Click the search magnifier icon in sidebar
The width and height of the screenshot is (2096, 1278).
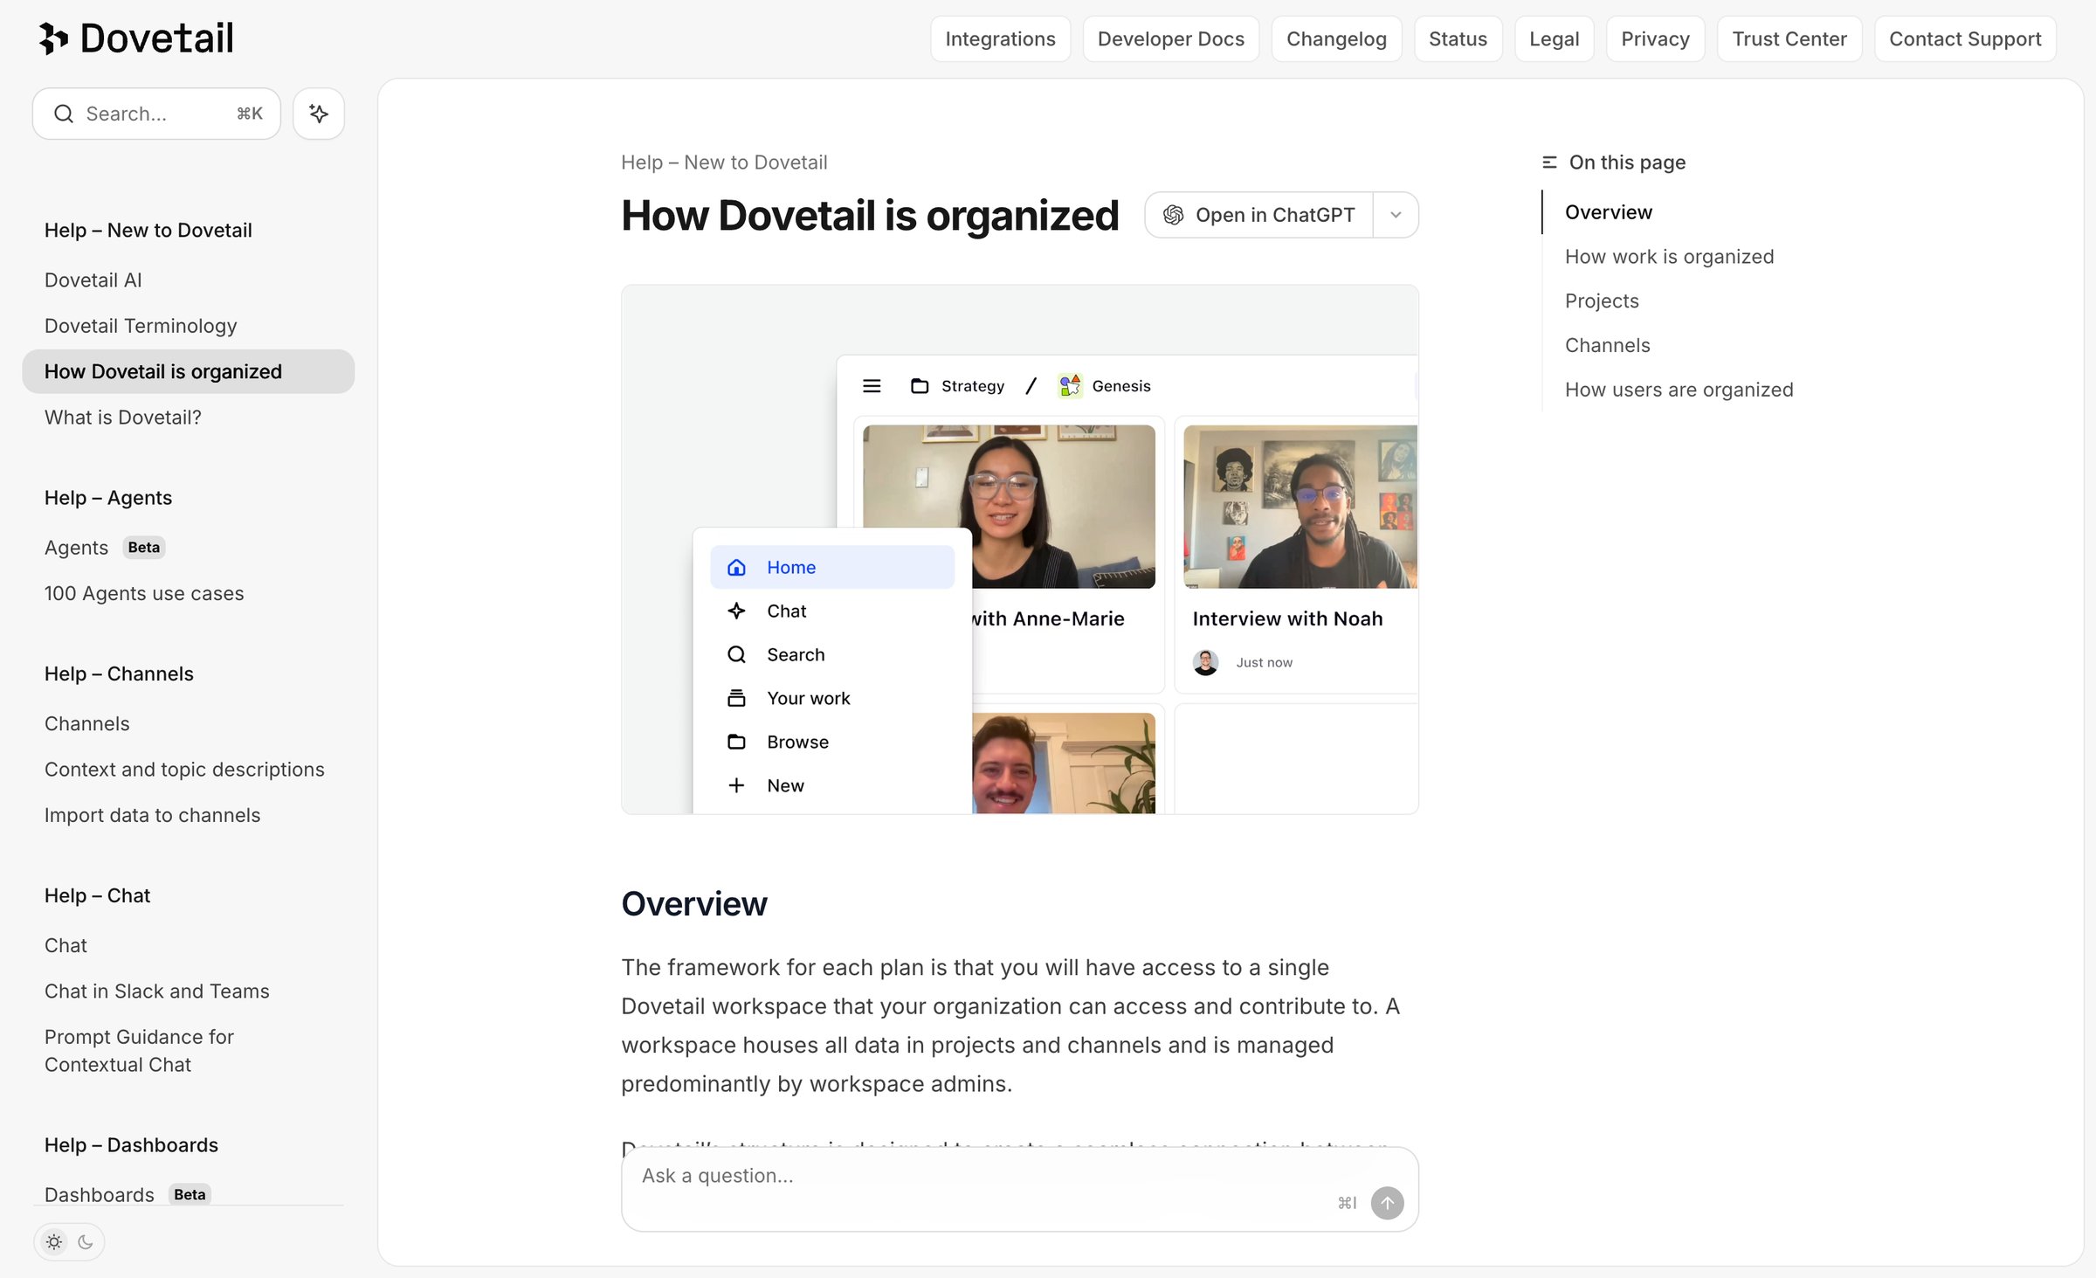(x=64, y=114)
